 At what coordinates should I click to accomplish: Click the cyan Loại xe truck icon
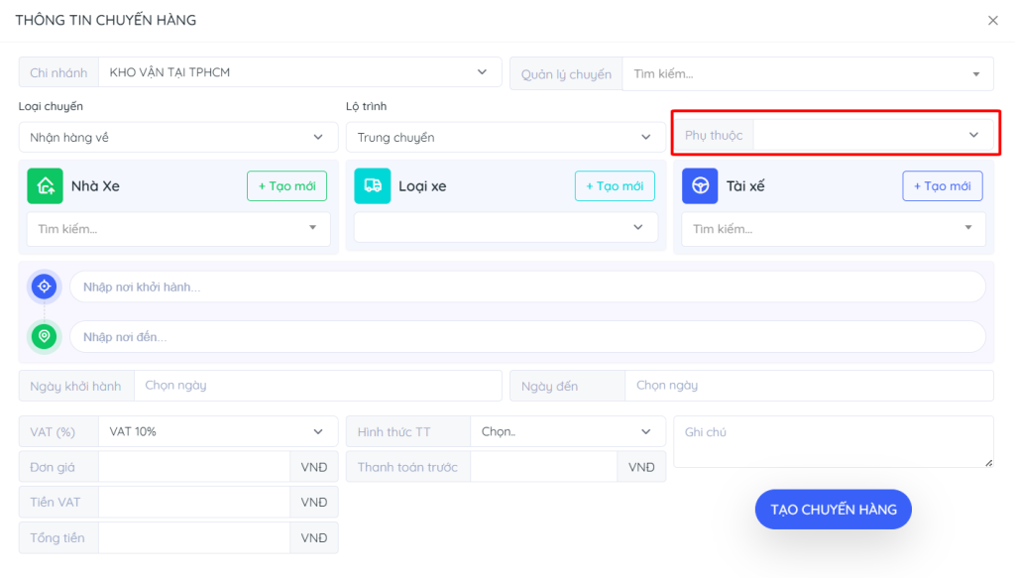click(373, 186)
